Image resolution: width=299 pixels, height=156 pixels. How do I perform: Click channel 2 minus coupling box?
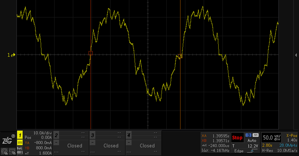(x=56, y=143)
